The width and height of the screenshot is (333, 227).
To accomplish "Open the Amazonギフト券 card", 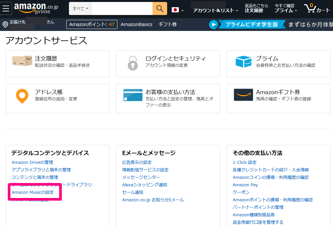I will tap(279, 98).
